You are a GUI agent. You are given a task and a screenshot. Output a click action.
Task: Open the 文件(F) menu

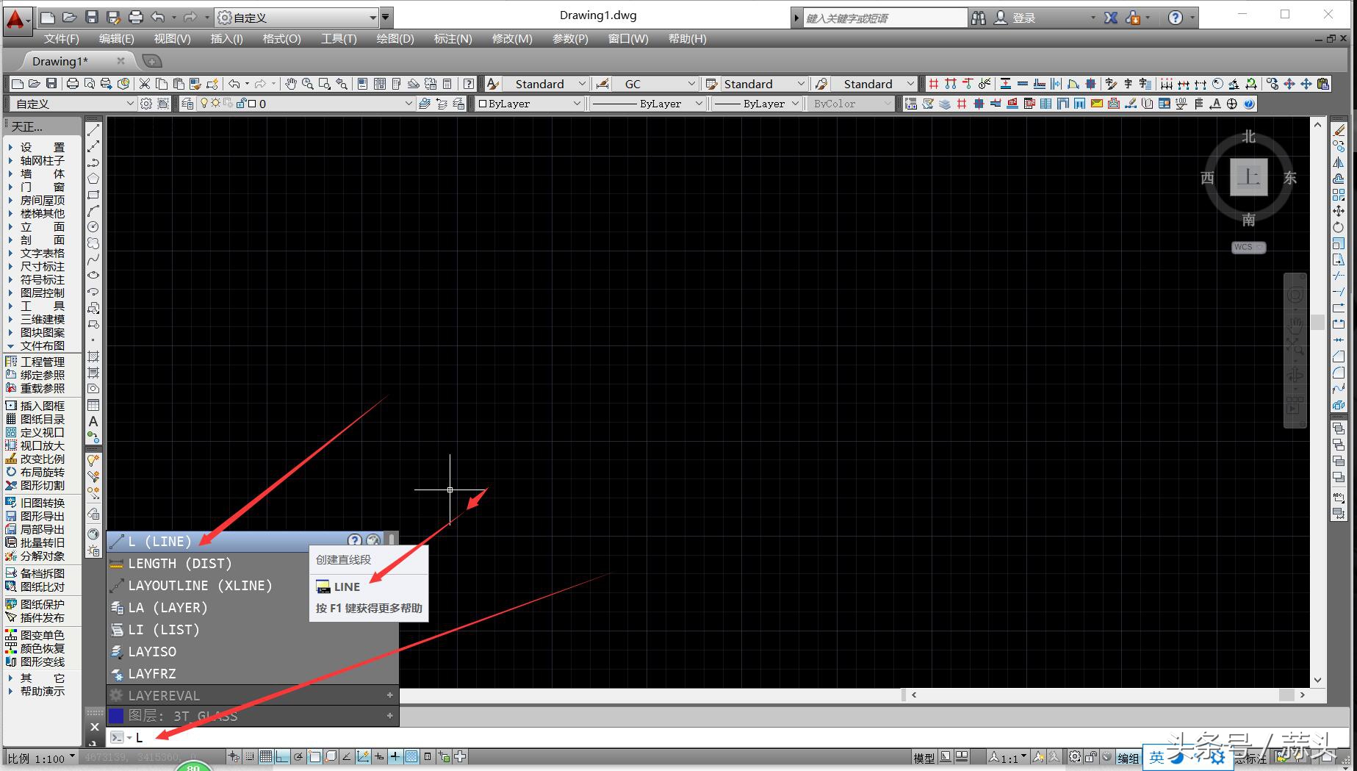[61, 39]
